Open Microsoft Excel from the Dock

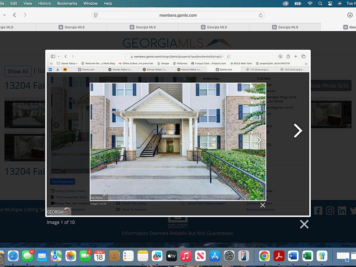(x=307, y=256)
